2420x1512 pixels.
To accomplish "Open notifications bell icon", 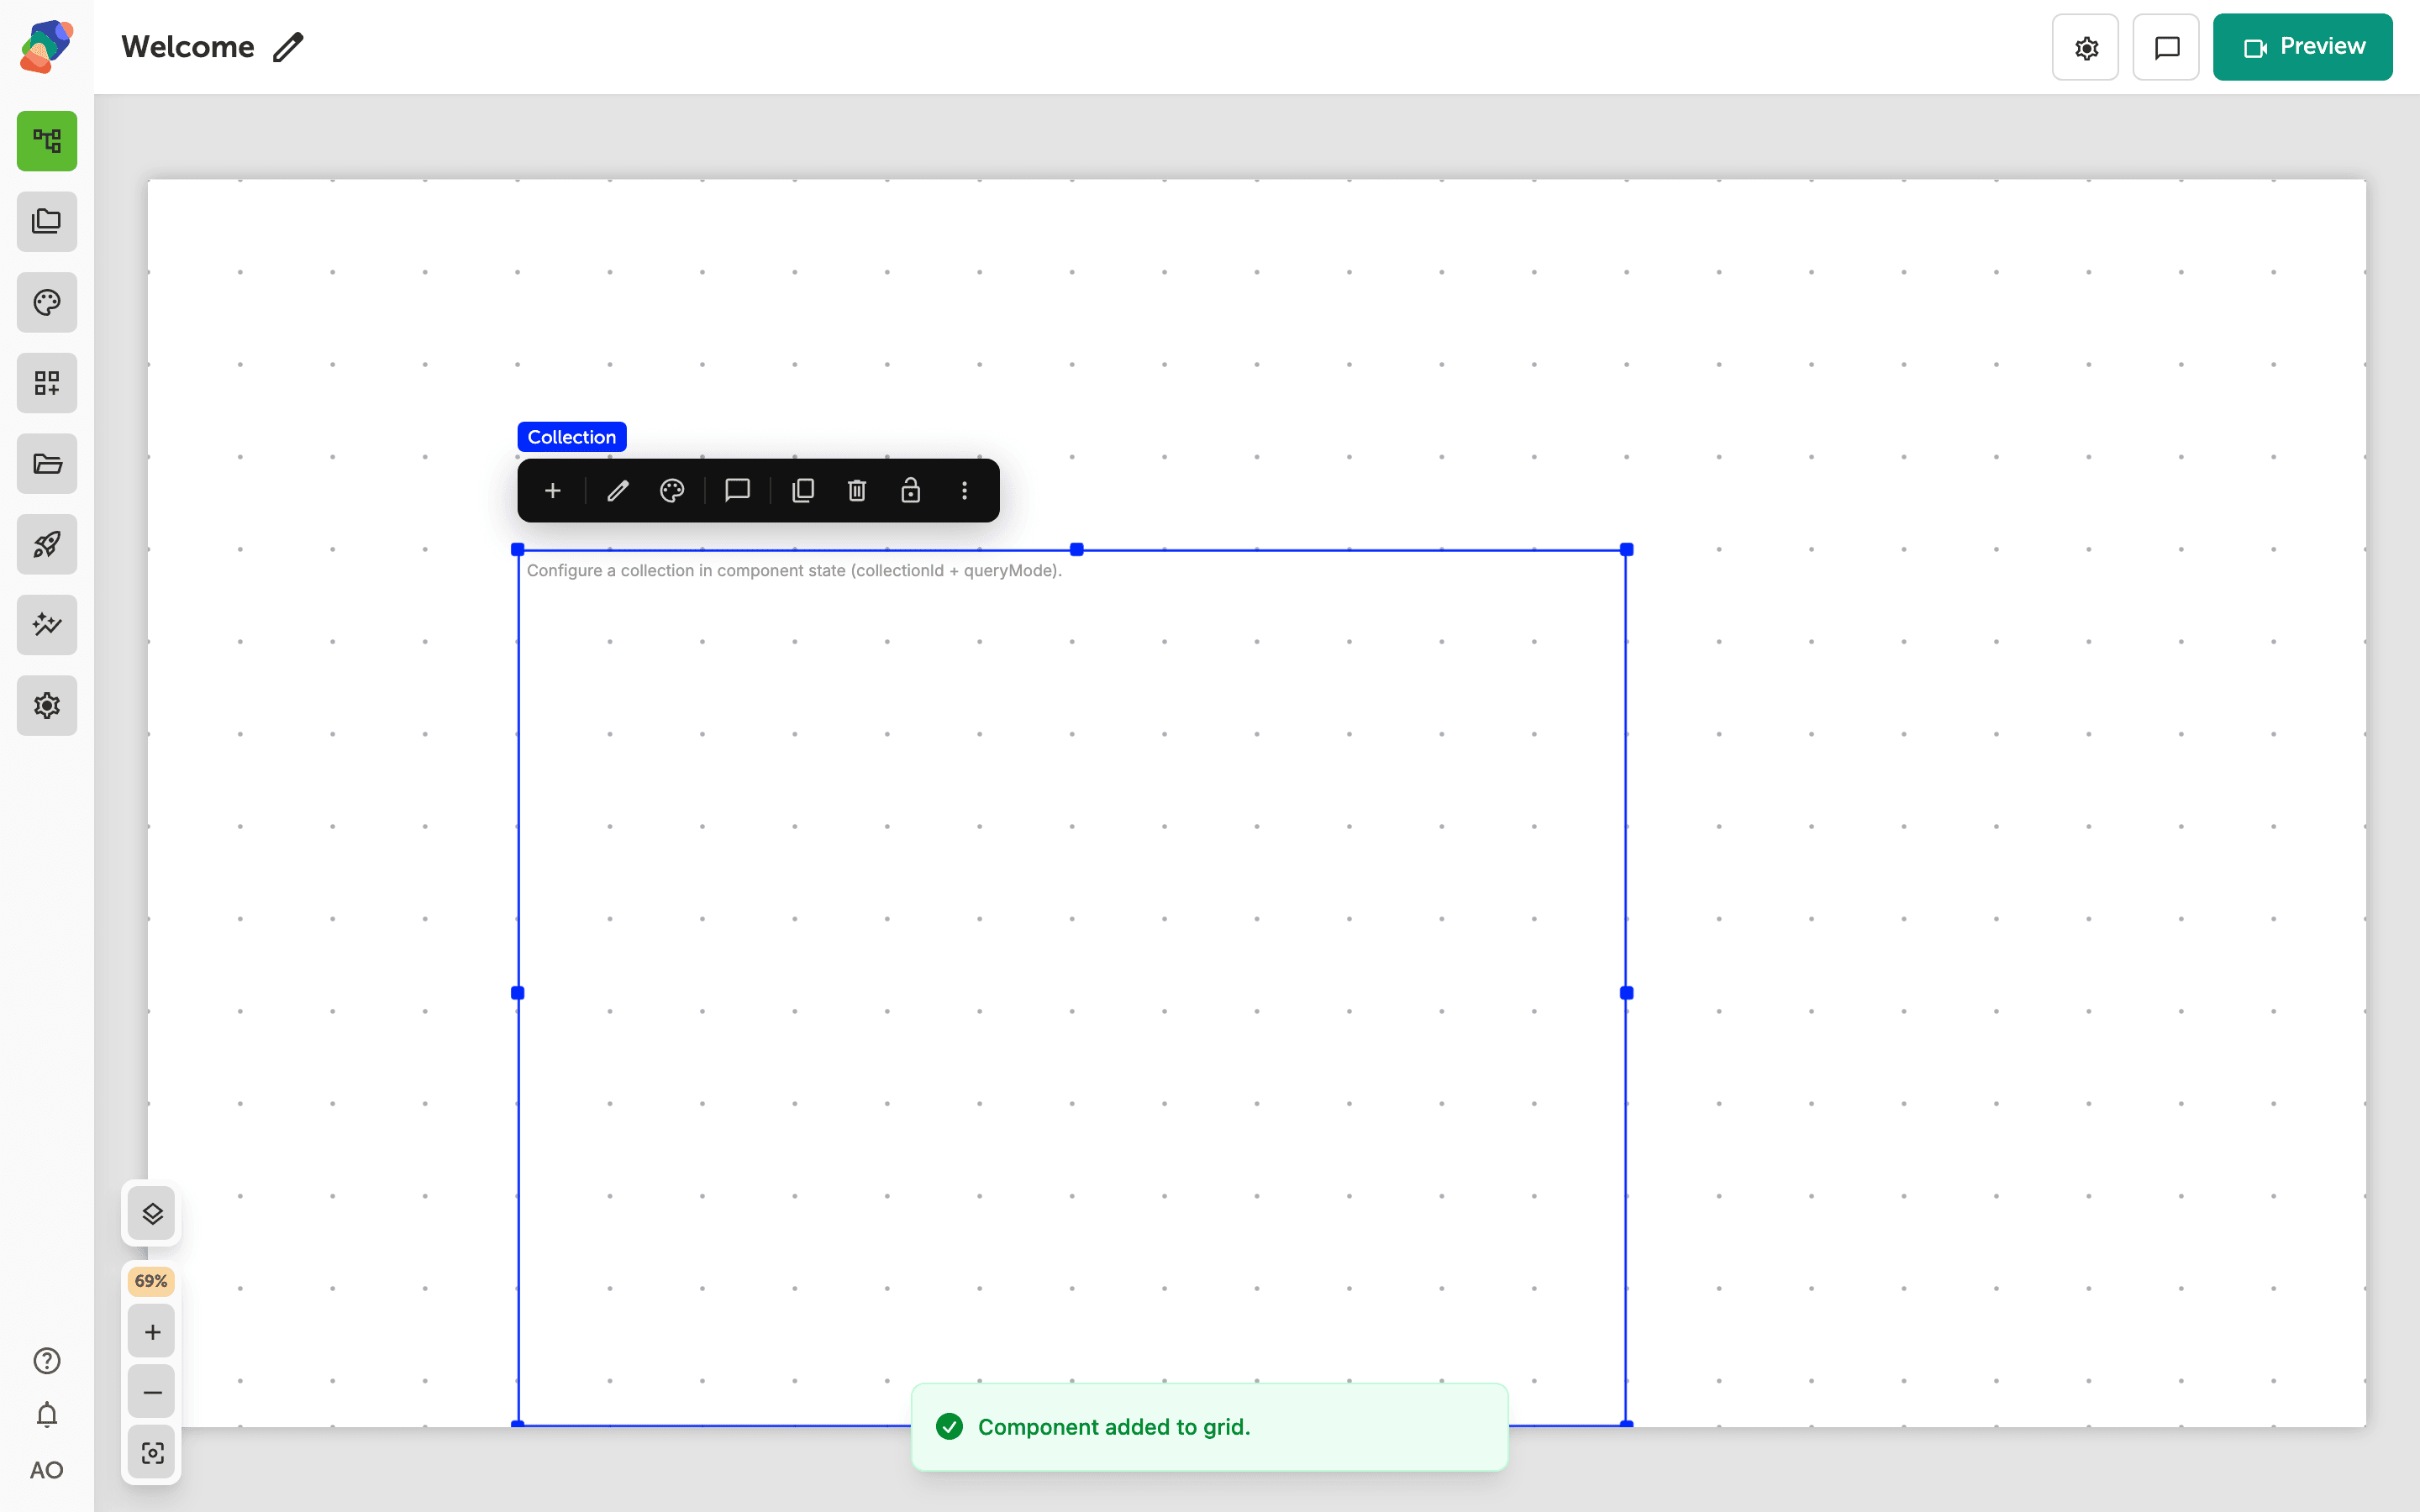I will click(x=47, y=1415).
